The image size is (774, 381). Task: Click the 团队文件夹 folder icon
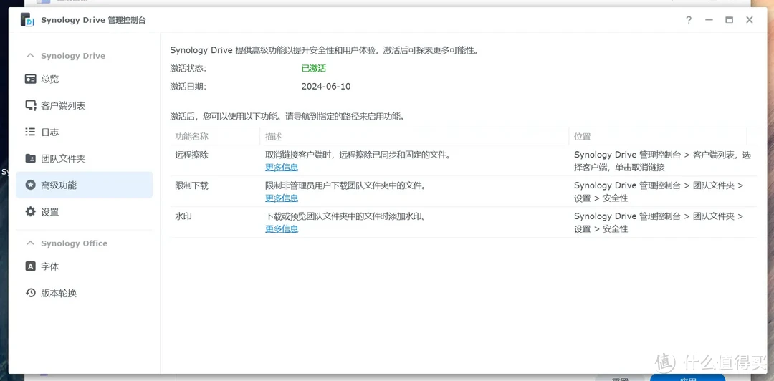tap(31, 159)
